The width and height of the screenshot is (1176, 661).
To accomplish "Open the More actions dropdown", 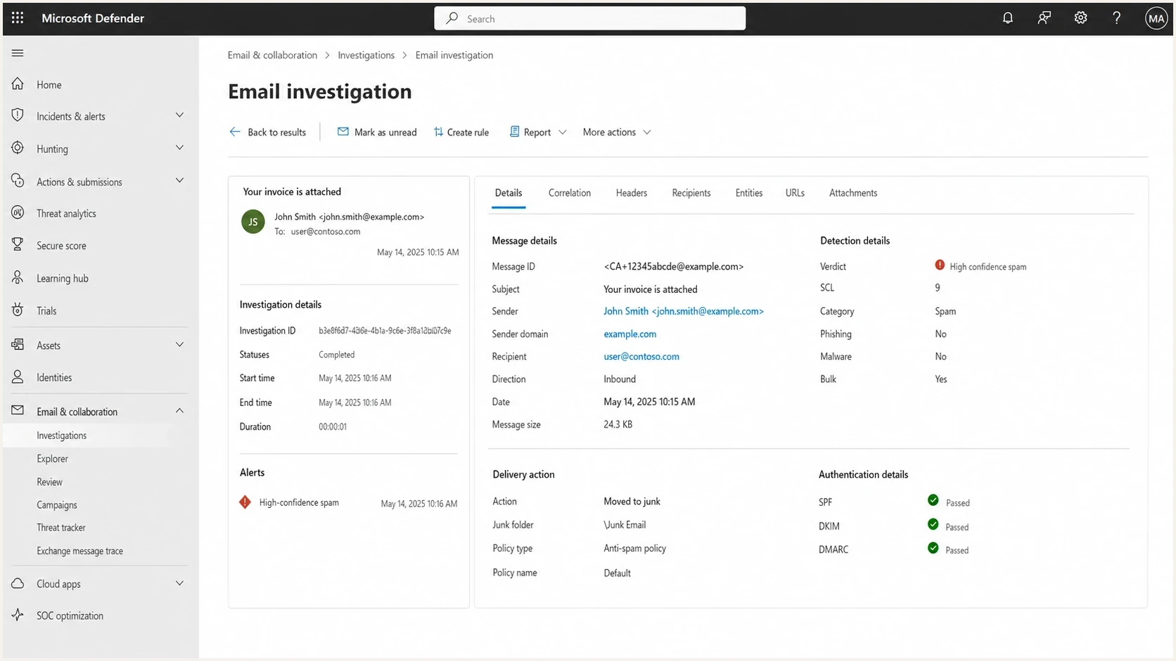I will [x=617, y=132].
